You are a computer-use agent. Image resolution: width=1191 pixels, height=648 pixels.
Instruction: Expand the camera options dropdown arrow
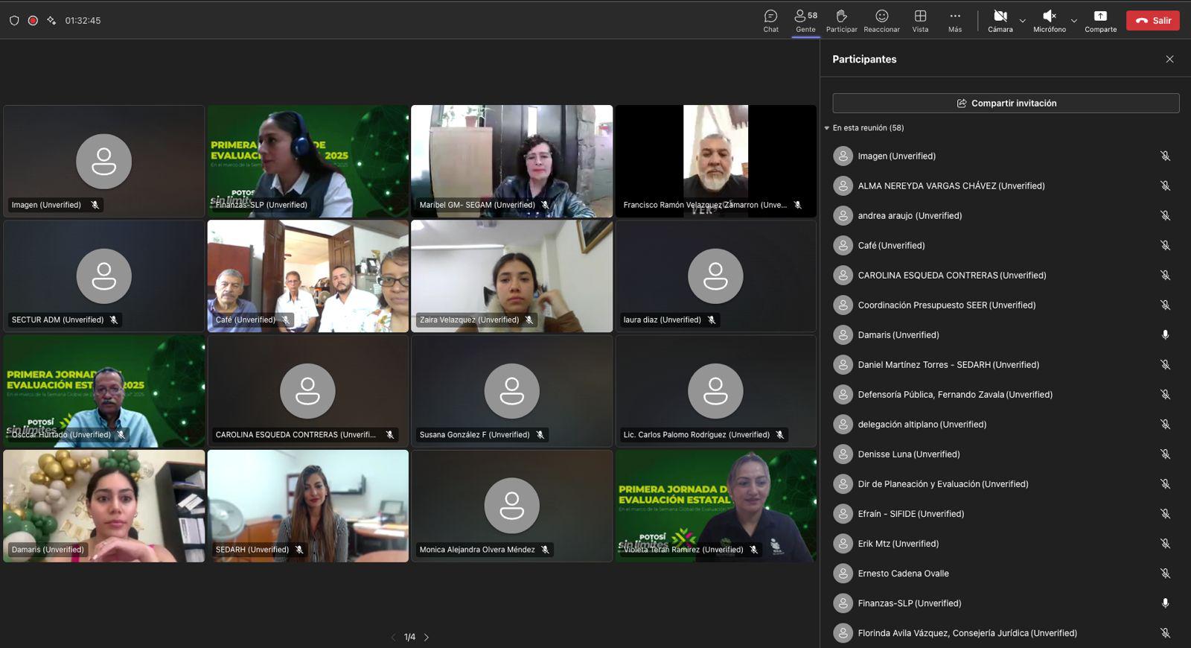1023,21
